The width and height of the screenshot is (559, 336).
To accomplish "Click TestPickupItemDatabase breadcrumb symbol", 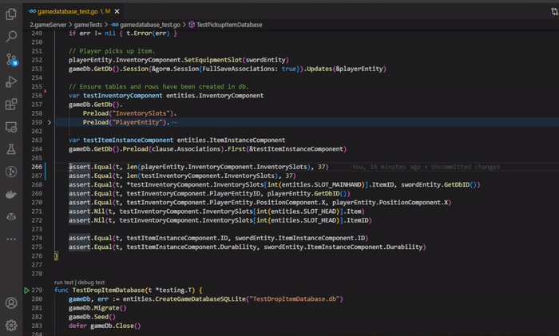I will pos(229,25).
